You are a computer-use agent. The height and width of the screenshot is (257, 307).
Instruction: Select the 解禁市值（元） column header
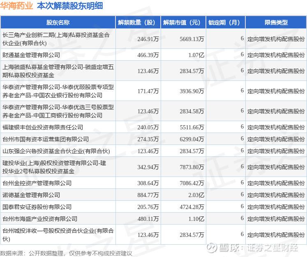tap(183, 23)
